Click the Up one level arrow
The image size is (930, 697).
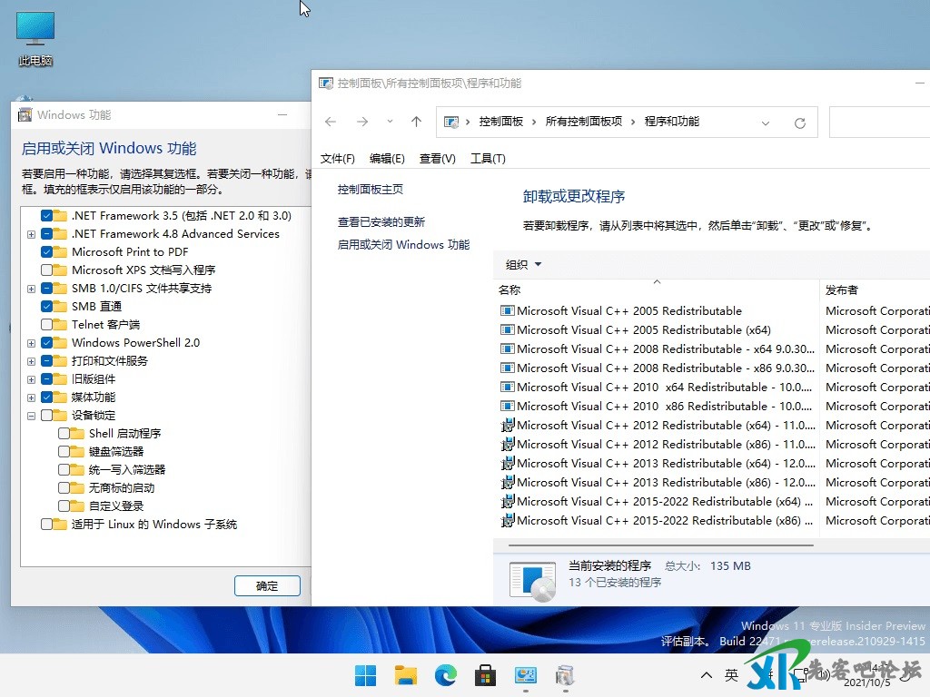[x=416, y=122]
